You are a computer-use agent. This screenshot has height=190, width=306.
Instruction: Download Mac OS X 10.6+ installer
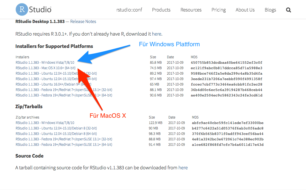point(45,68)
